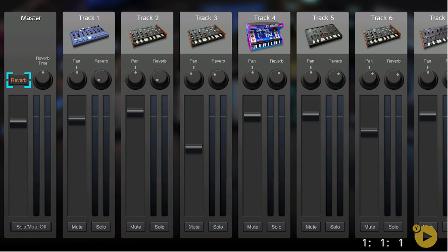The width and height of the screenshot is (448, 252).
Task: Solo Track 5
Action: (335, 227)
